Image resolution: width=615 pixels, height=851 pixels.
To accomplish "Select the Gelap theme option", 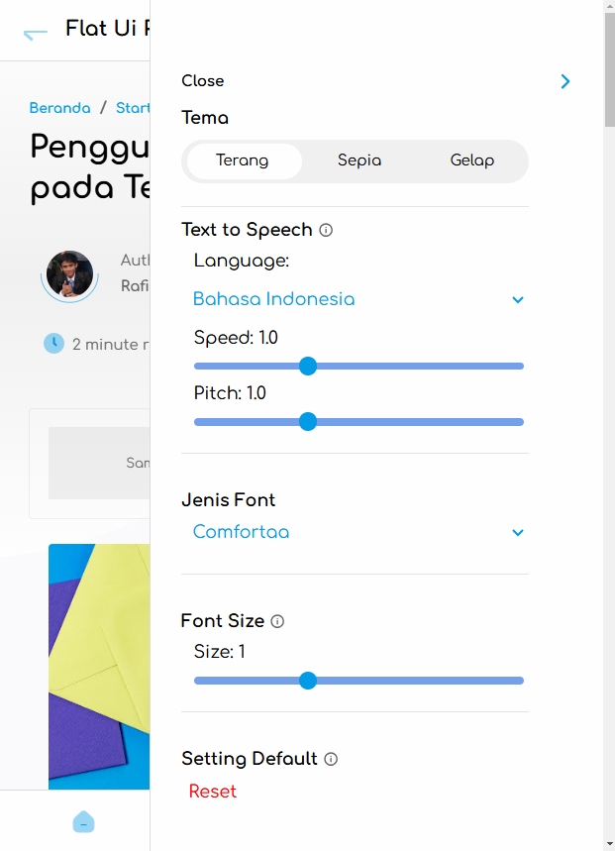I will pyautogui.click(x=472, y=160).
